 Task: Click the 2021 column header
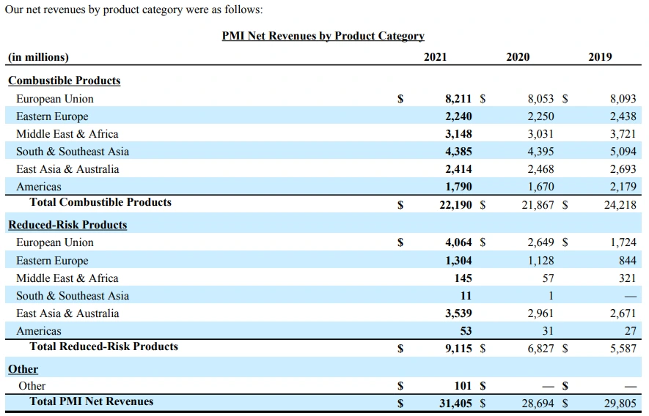pyautogui.click(x=435, y=57)
